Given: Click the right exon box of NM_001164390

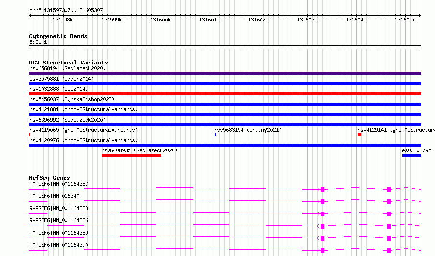Looking at the screenshot, I should pyautogui.click(x=389, y=251).
